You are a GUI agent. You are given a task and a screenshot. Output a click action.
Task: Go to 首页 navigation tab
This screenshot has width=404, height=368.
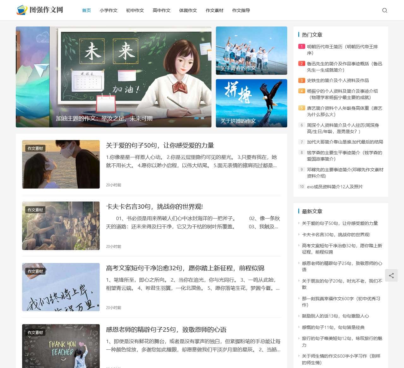coord(86,10)
